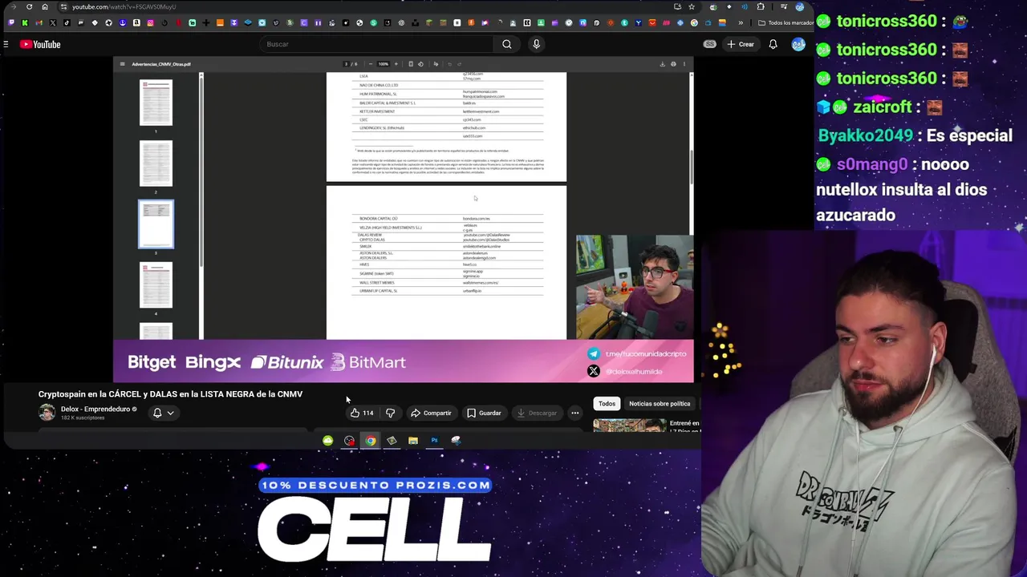Dislike the video with thumbs-down
The height and width of the screenshot is (577, 1027).
[391, 413]
